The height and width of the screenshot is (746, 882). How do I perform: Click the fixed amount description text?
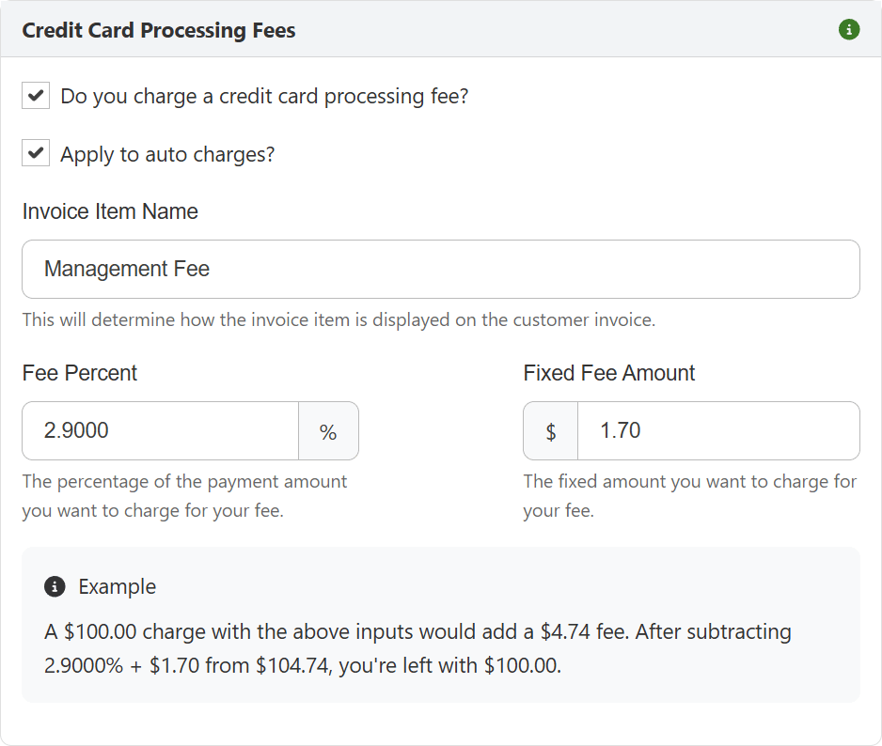(x=689, y=496)
